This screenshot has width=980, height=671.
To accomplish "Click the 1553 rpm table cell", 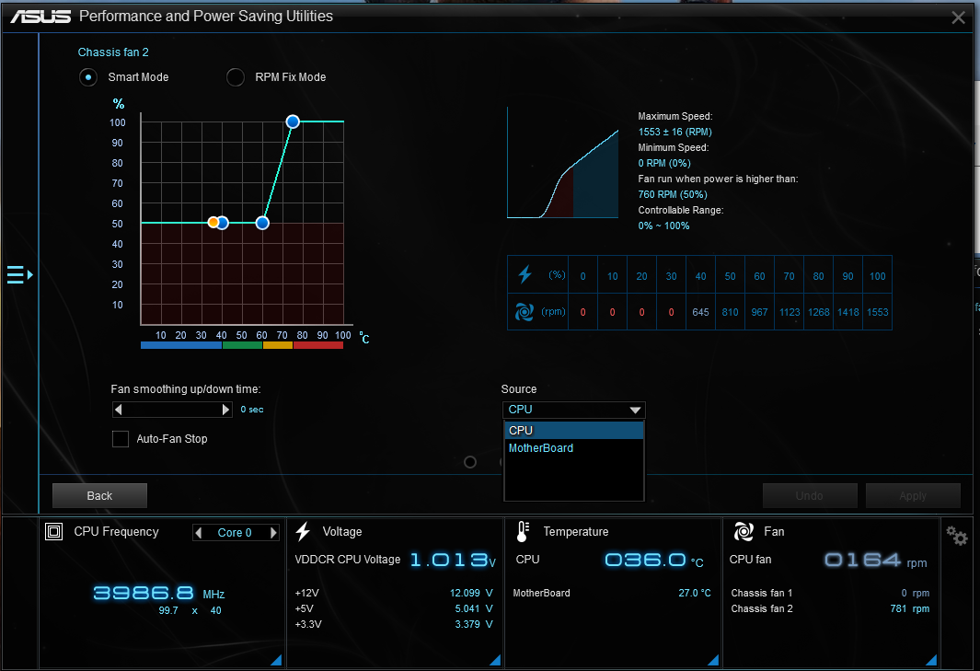I will (877, 311).
